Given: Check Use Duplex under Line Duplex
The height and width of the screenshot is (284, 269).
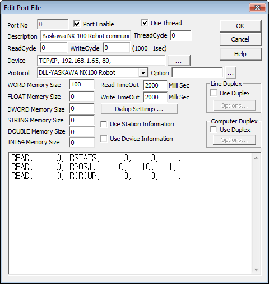Looking at the screenshot, I should [214, 93].
